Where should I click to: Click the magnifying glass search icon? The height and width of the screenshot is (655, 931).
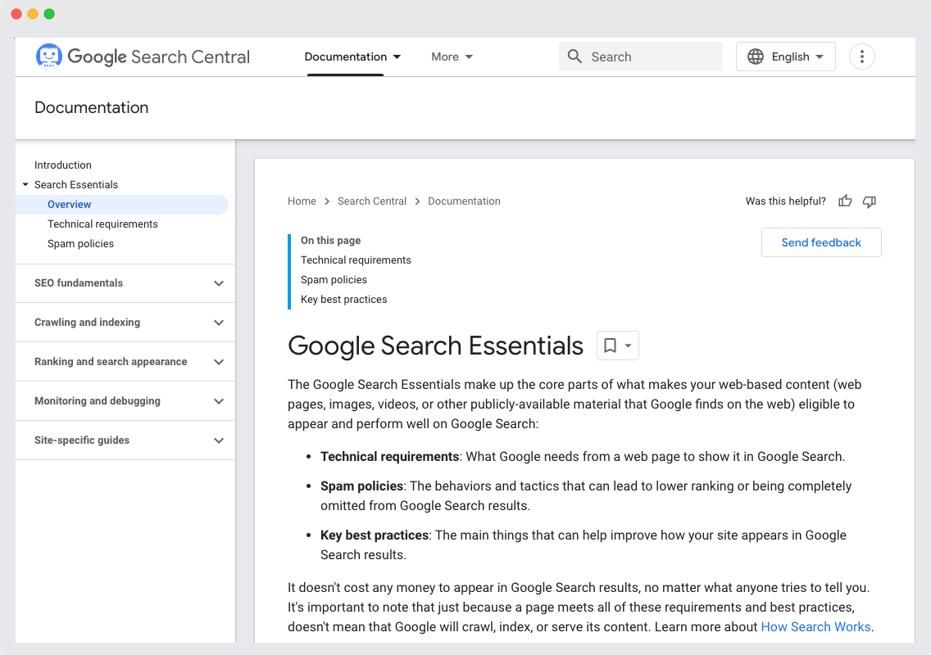click(x=574, y=56)
